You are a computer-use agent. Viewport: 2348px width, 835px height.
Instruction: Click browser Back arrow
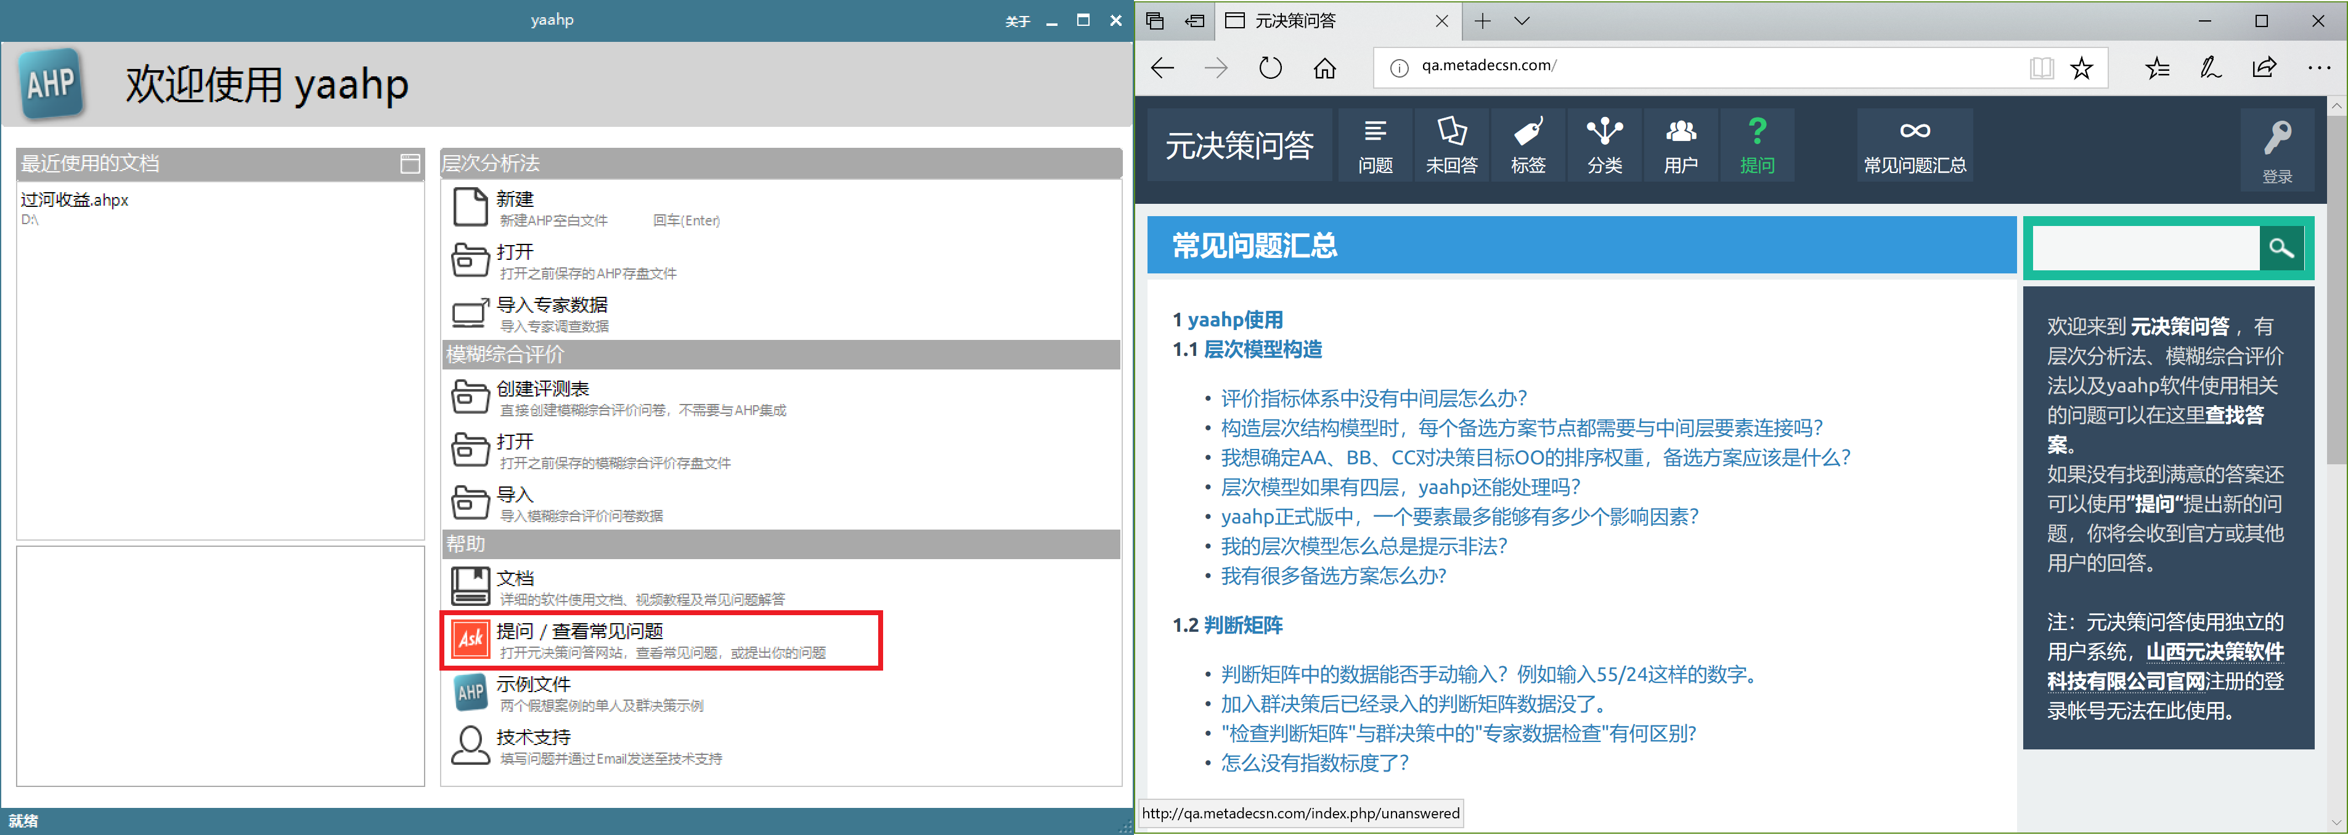tap(1162, 67)
